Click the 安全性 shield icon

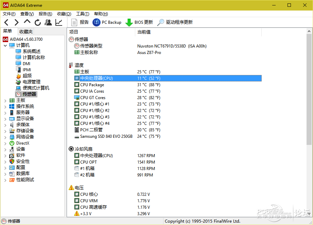tap(12, 162)
